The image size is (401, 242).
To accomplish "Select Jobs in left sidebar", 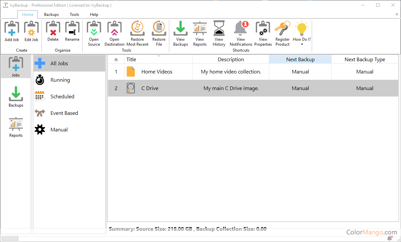I will click(x=16, y=67).
